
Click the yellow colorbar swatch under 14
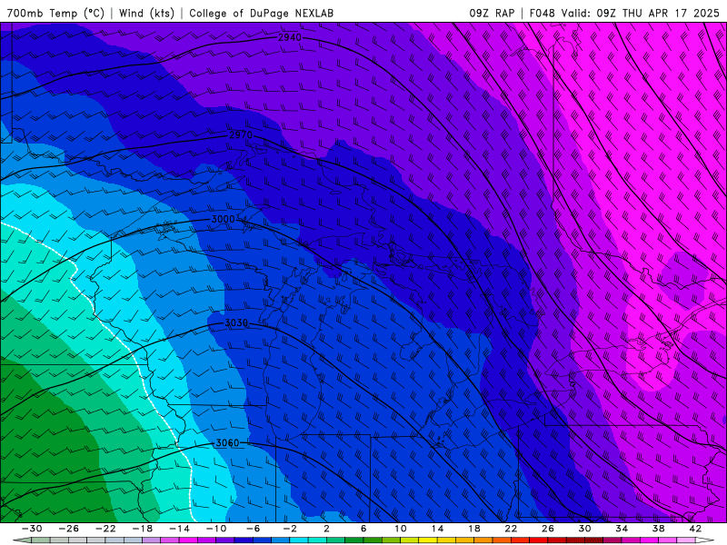click(x=428, y=540)
